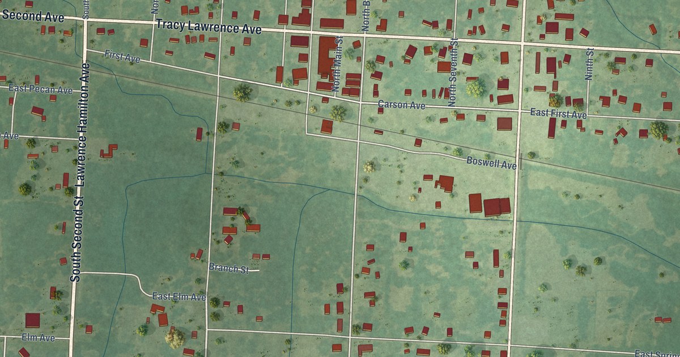Select the "Second Ave" label on the map
680x357 pixels.
coord(32,16)
